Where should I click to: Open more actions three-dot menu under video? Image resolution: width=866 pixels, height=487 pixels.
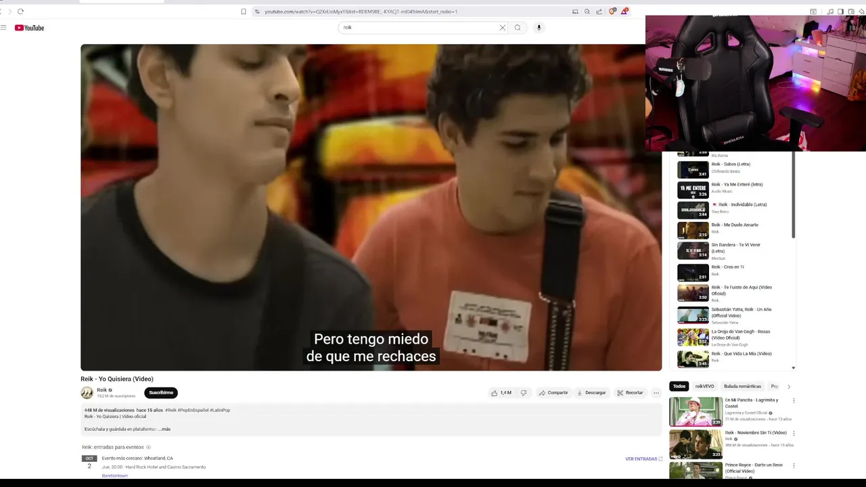pos(656,392)
